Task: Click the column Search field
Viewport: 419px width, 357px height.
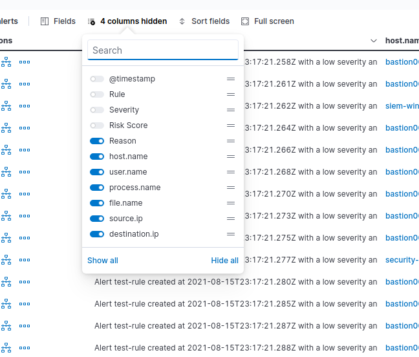Action: (163, 50)
